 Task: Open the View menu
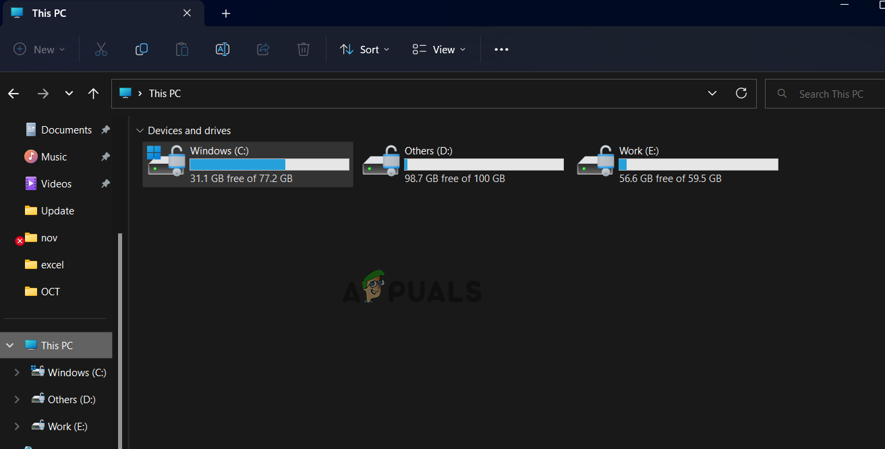pos(438,49)
